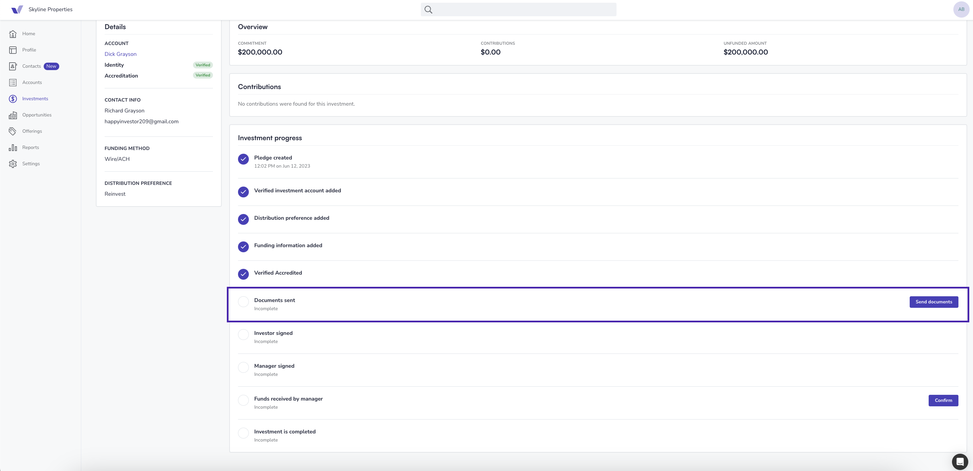Open Reports in the sidebar
Viewport: 973px width, 471px height.
(30, 148)
